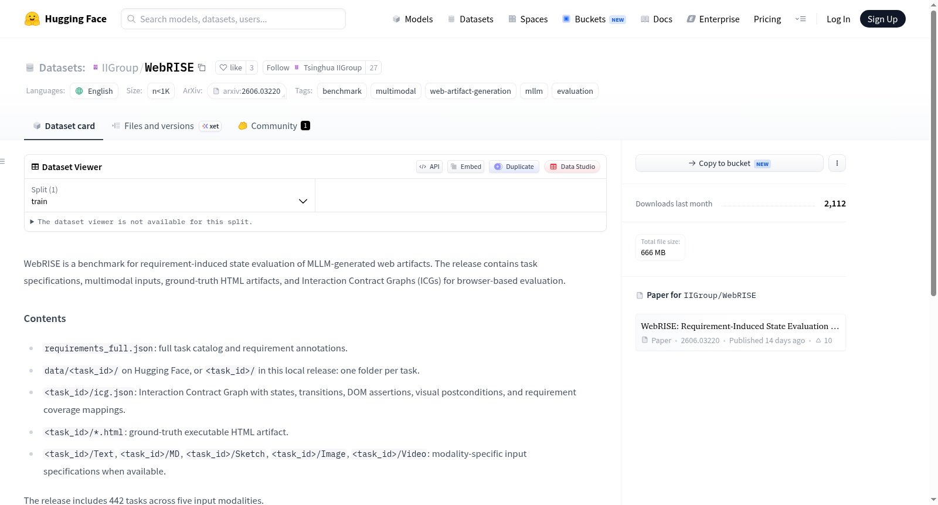Select the English language tag
This screenshot has height=505, width=938.
(94, 91)
